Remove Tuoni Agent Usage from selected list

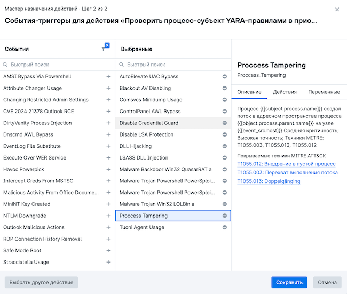[225, 228]
